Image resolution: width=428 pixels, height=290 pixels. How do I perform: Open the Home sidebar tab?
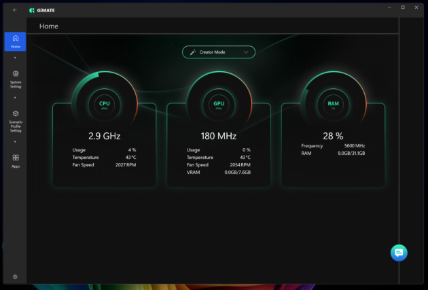click(15, 41)
